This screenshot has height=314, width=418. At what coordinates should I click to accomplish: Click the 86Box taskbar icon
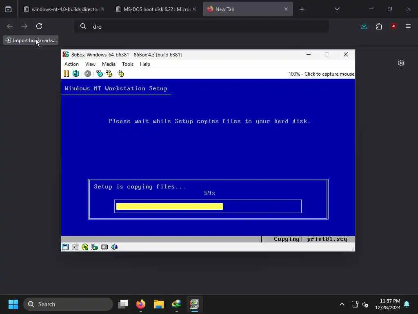click(x=194, y=304)
